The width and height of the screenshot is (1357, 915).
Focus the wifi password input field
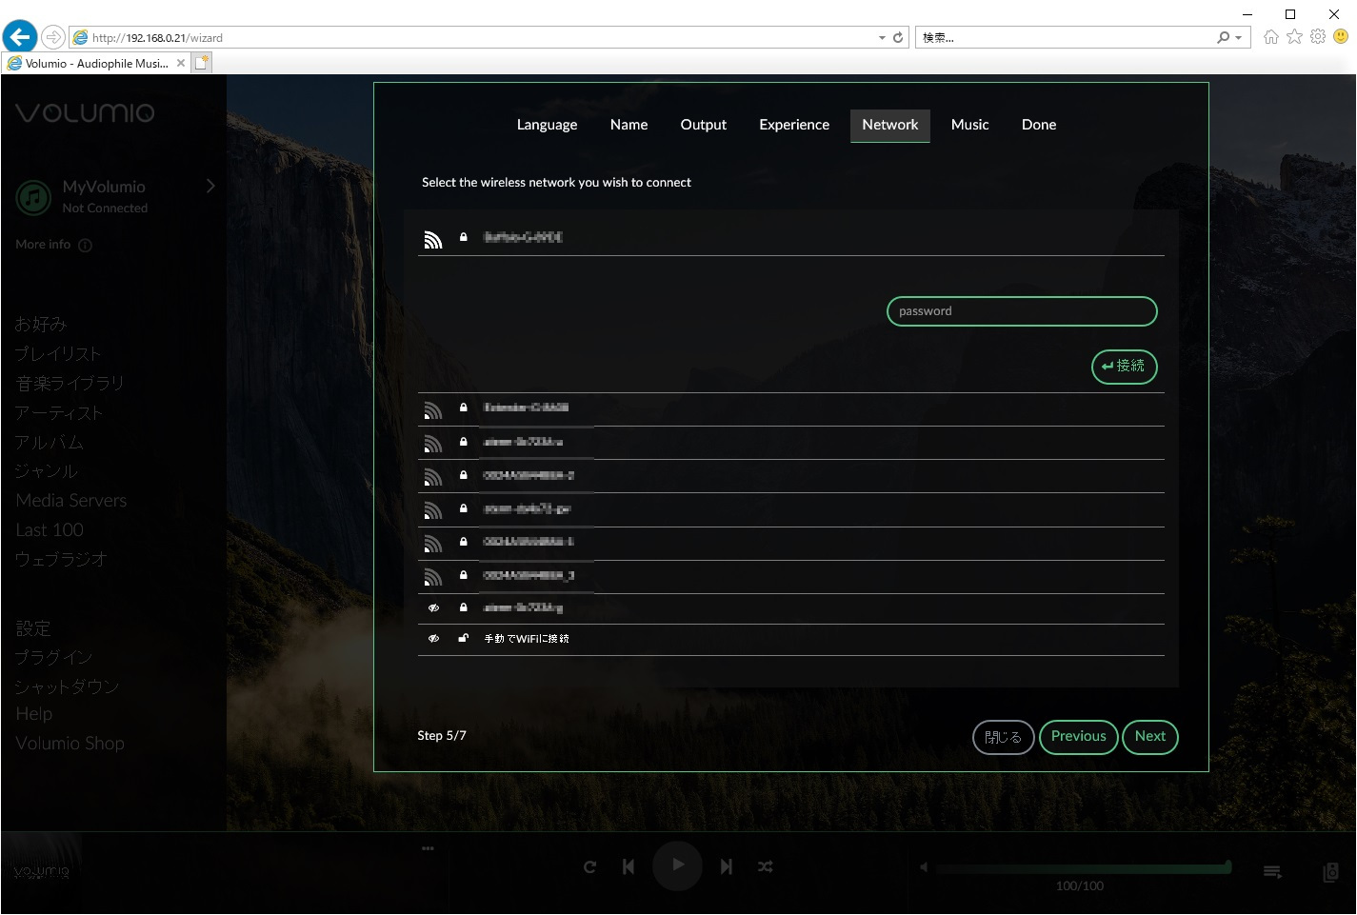[x=1021, y=311]
